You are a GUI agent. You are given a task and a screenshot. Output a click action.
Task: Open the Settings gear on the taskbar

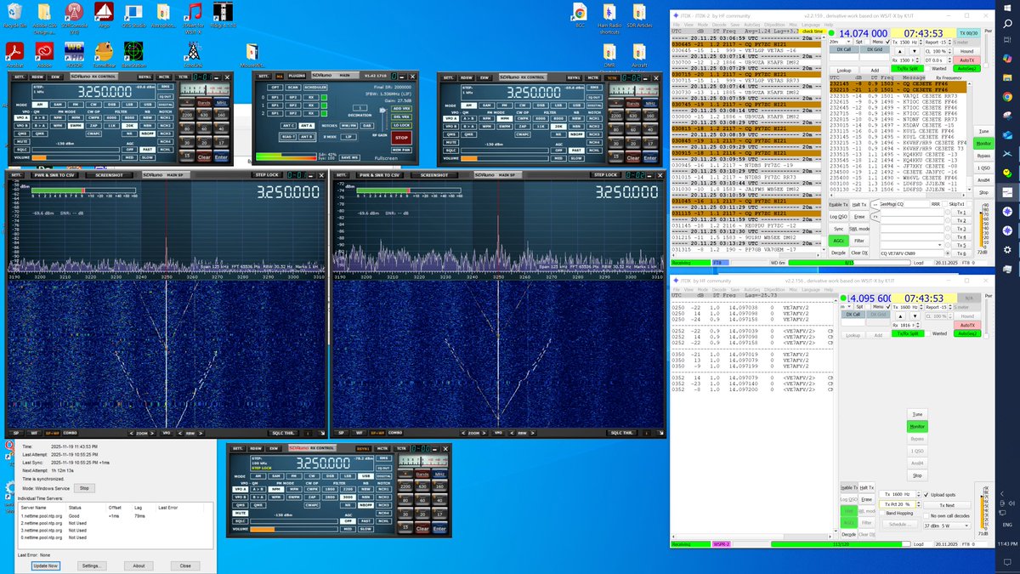point(1007,249)
